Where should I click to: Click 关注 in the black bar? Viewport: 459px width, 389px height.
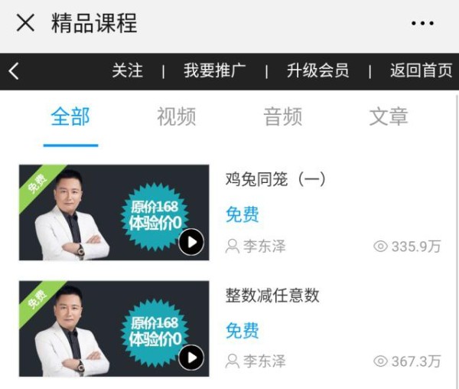pos(128,71)
